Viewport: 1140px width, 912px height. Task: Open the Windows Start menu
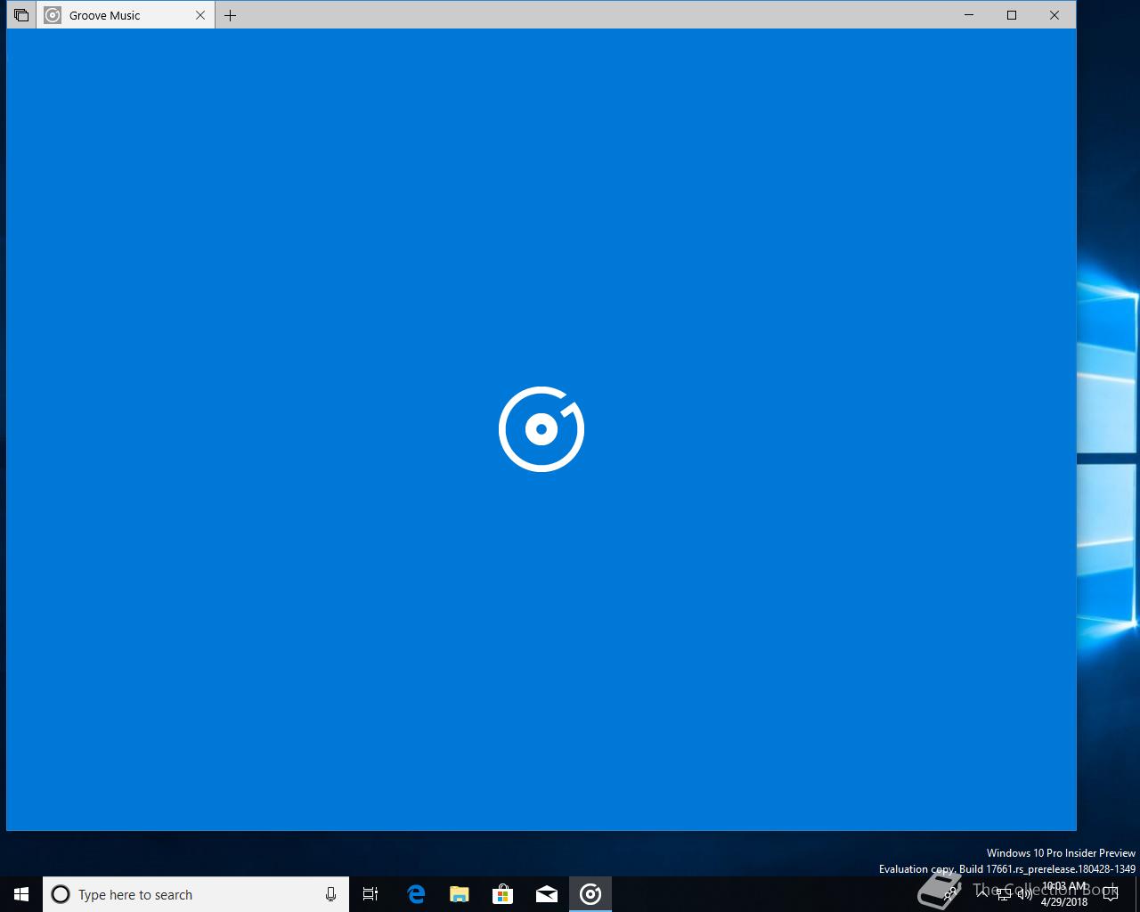(x=21, y=894)
